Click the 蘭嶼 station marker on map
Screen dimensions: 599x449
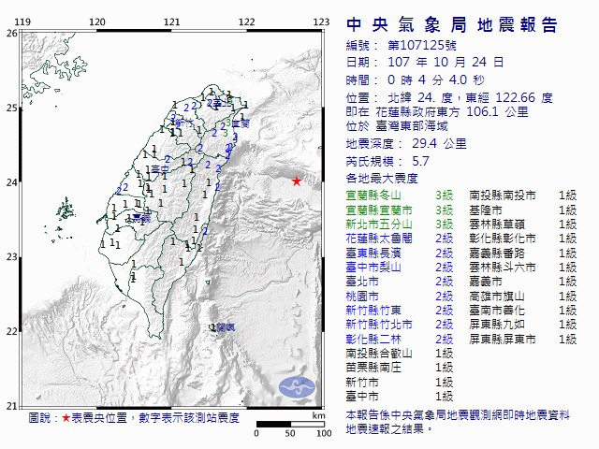coord(222,327)
